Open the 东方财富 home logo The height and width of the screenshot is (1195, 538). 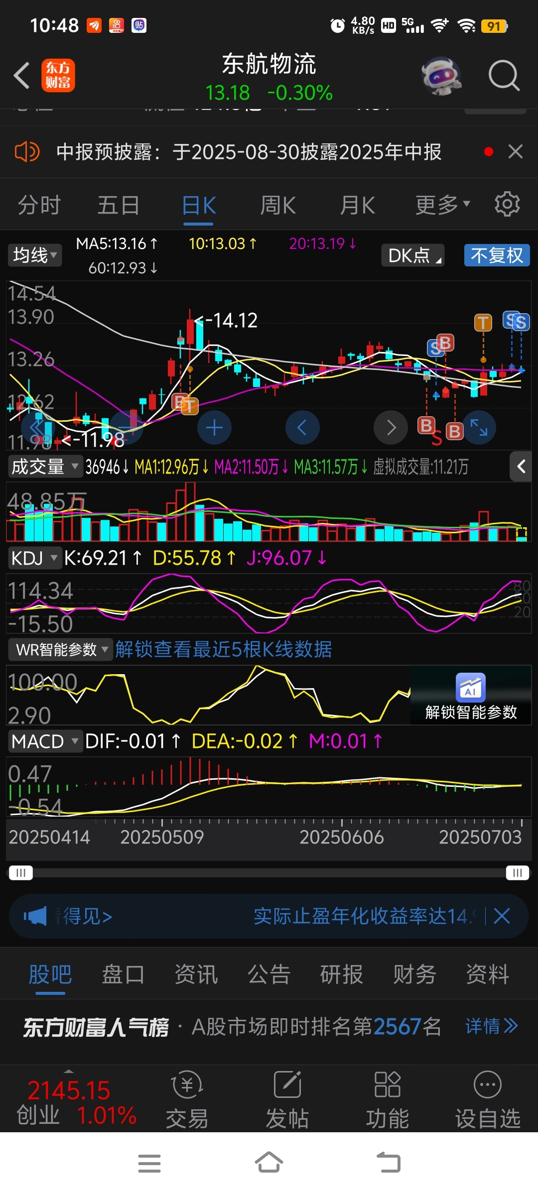58,76
